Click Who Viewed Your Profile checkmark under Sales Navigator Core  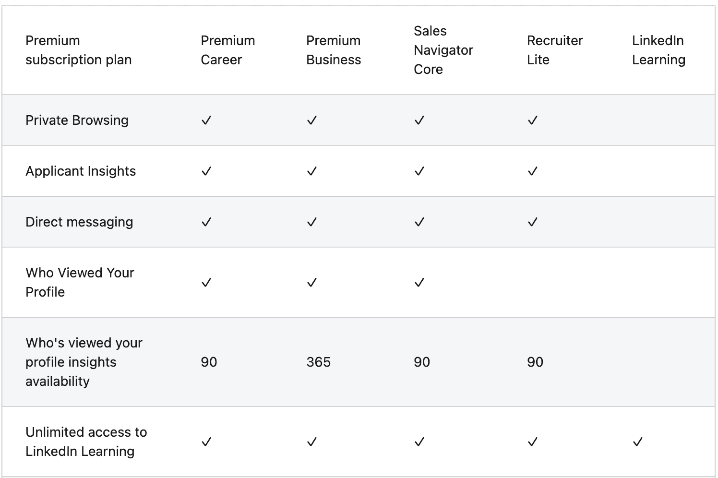click(419, 283)
